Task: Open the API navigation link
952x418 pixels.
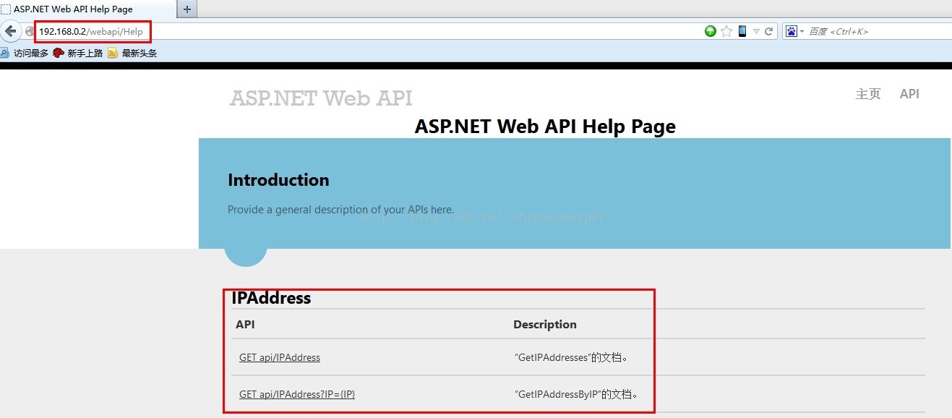Action: (909, 94)
